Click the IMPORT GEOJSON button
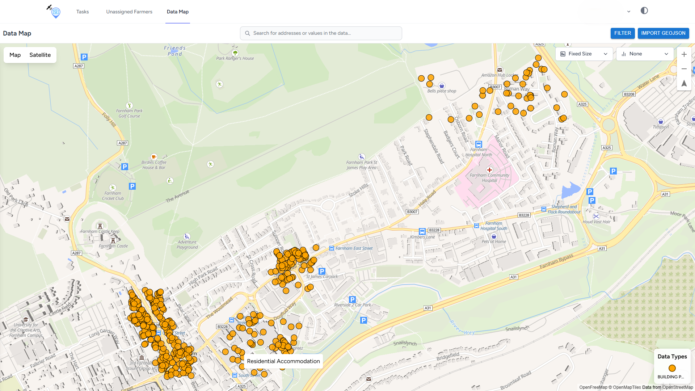The width and height of the screenshot is (695, 391). coord(663,33)
